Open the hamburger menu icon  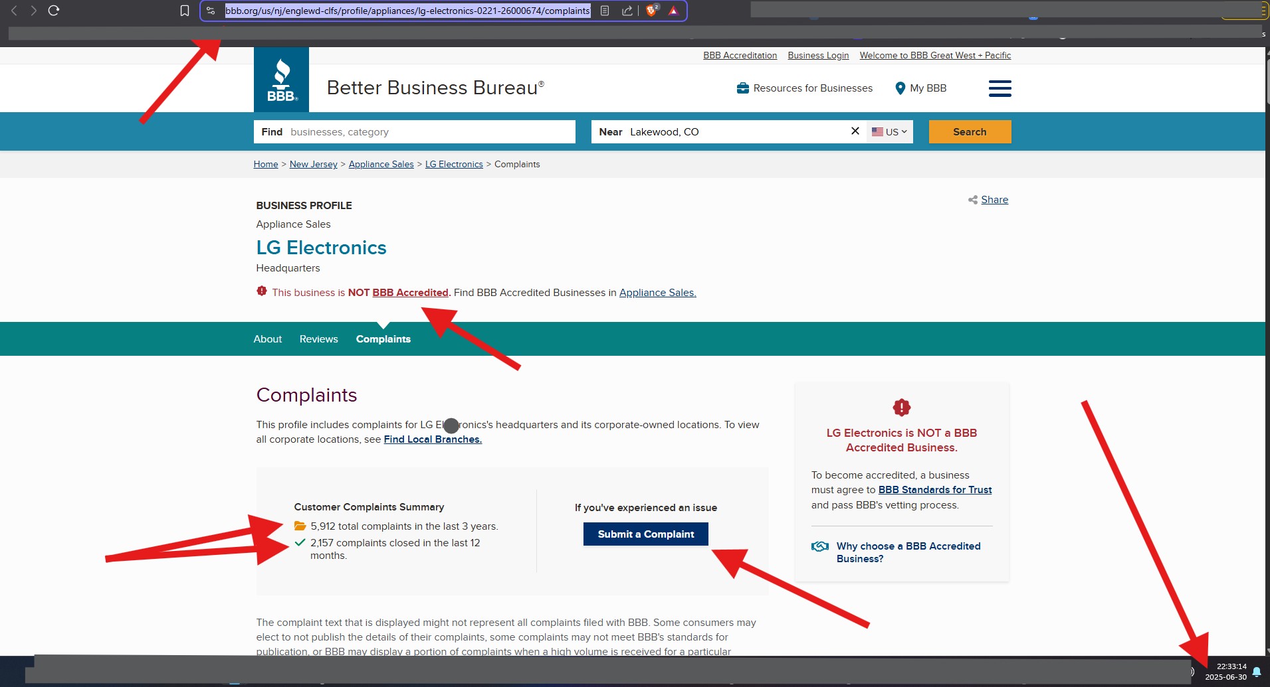click(1000, 88)
